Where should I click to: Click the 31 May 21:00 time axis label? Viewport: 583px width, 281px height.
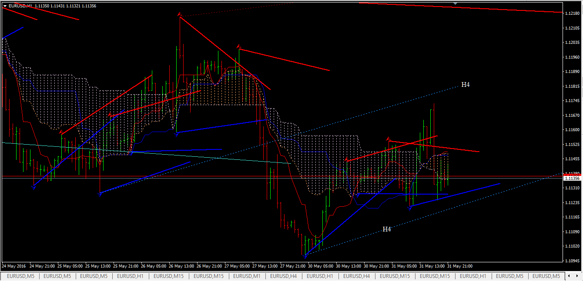click(x=460, y=266)
